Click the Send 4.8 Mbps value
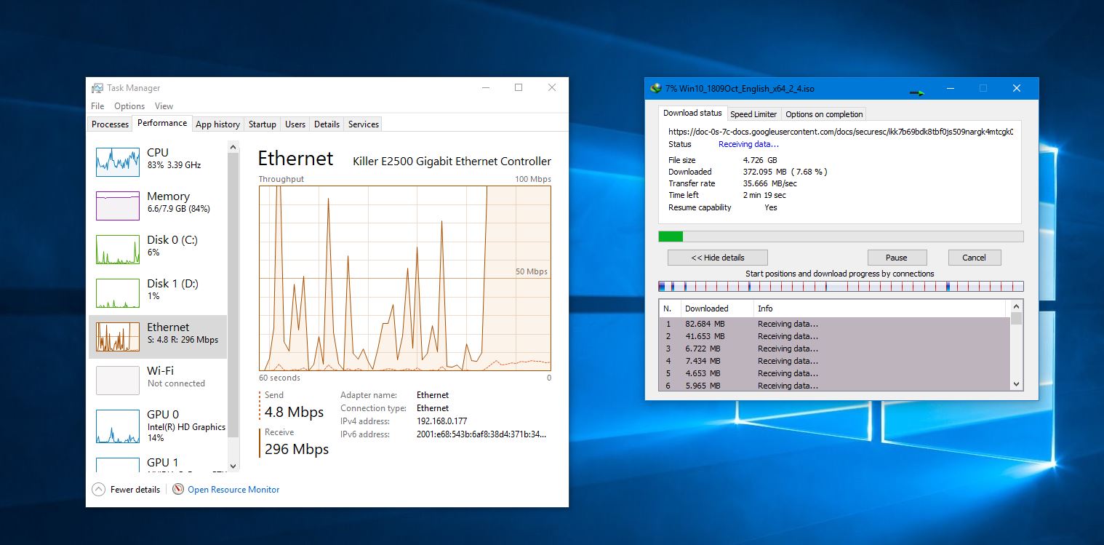1104x545 pixels. (x=294, y=412)
